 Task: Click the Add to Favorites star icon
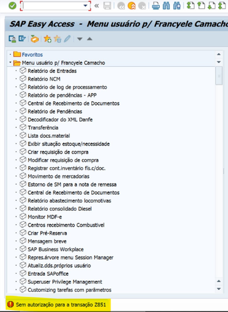click(47, 39)
